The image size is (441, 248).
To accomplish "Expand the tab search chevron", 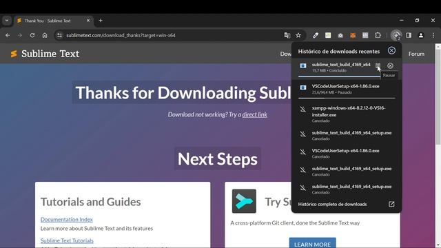I will tap(7, 21).
